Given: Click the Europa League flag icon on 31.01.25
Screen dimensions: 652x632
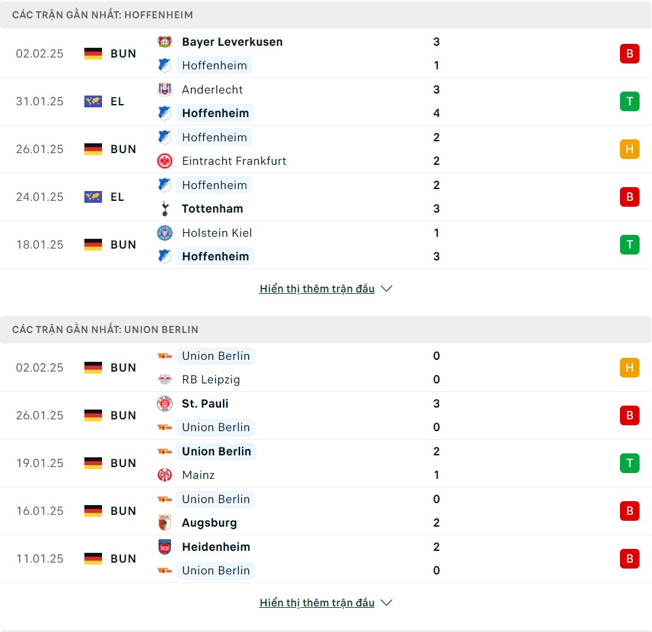Looking at the screenshot, I should click(93, 101).
